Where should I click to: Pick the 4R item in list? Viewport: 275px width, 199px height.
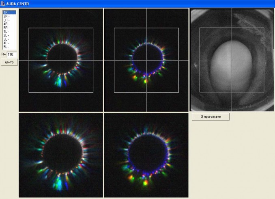pyautogui.click(x=9, y=24)
